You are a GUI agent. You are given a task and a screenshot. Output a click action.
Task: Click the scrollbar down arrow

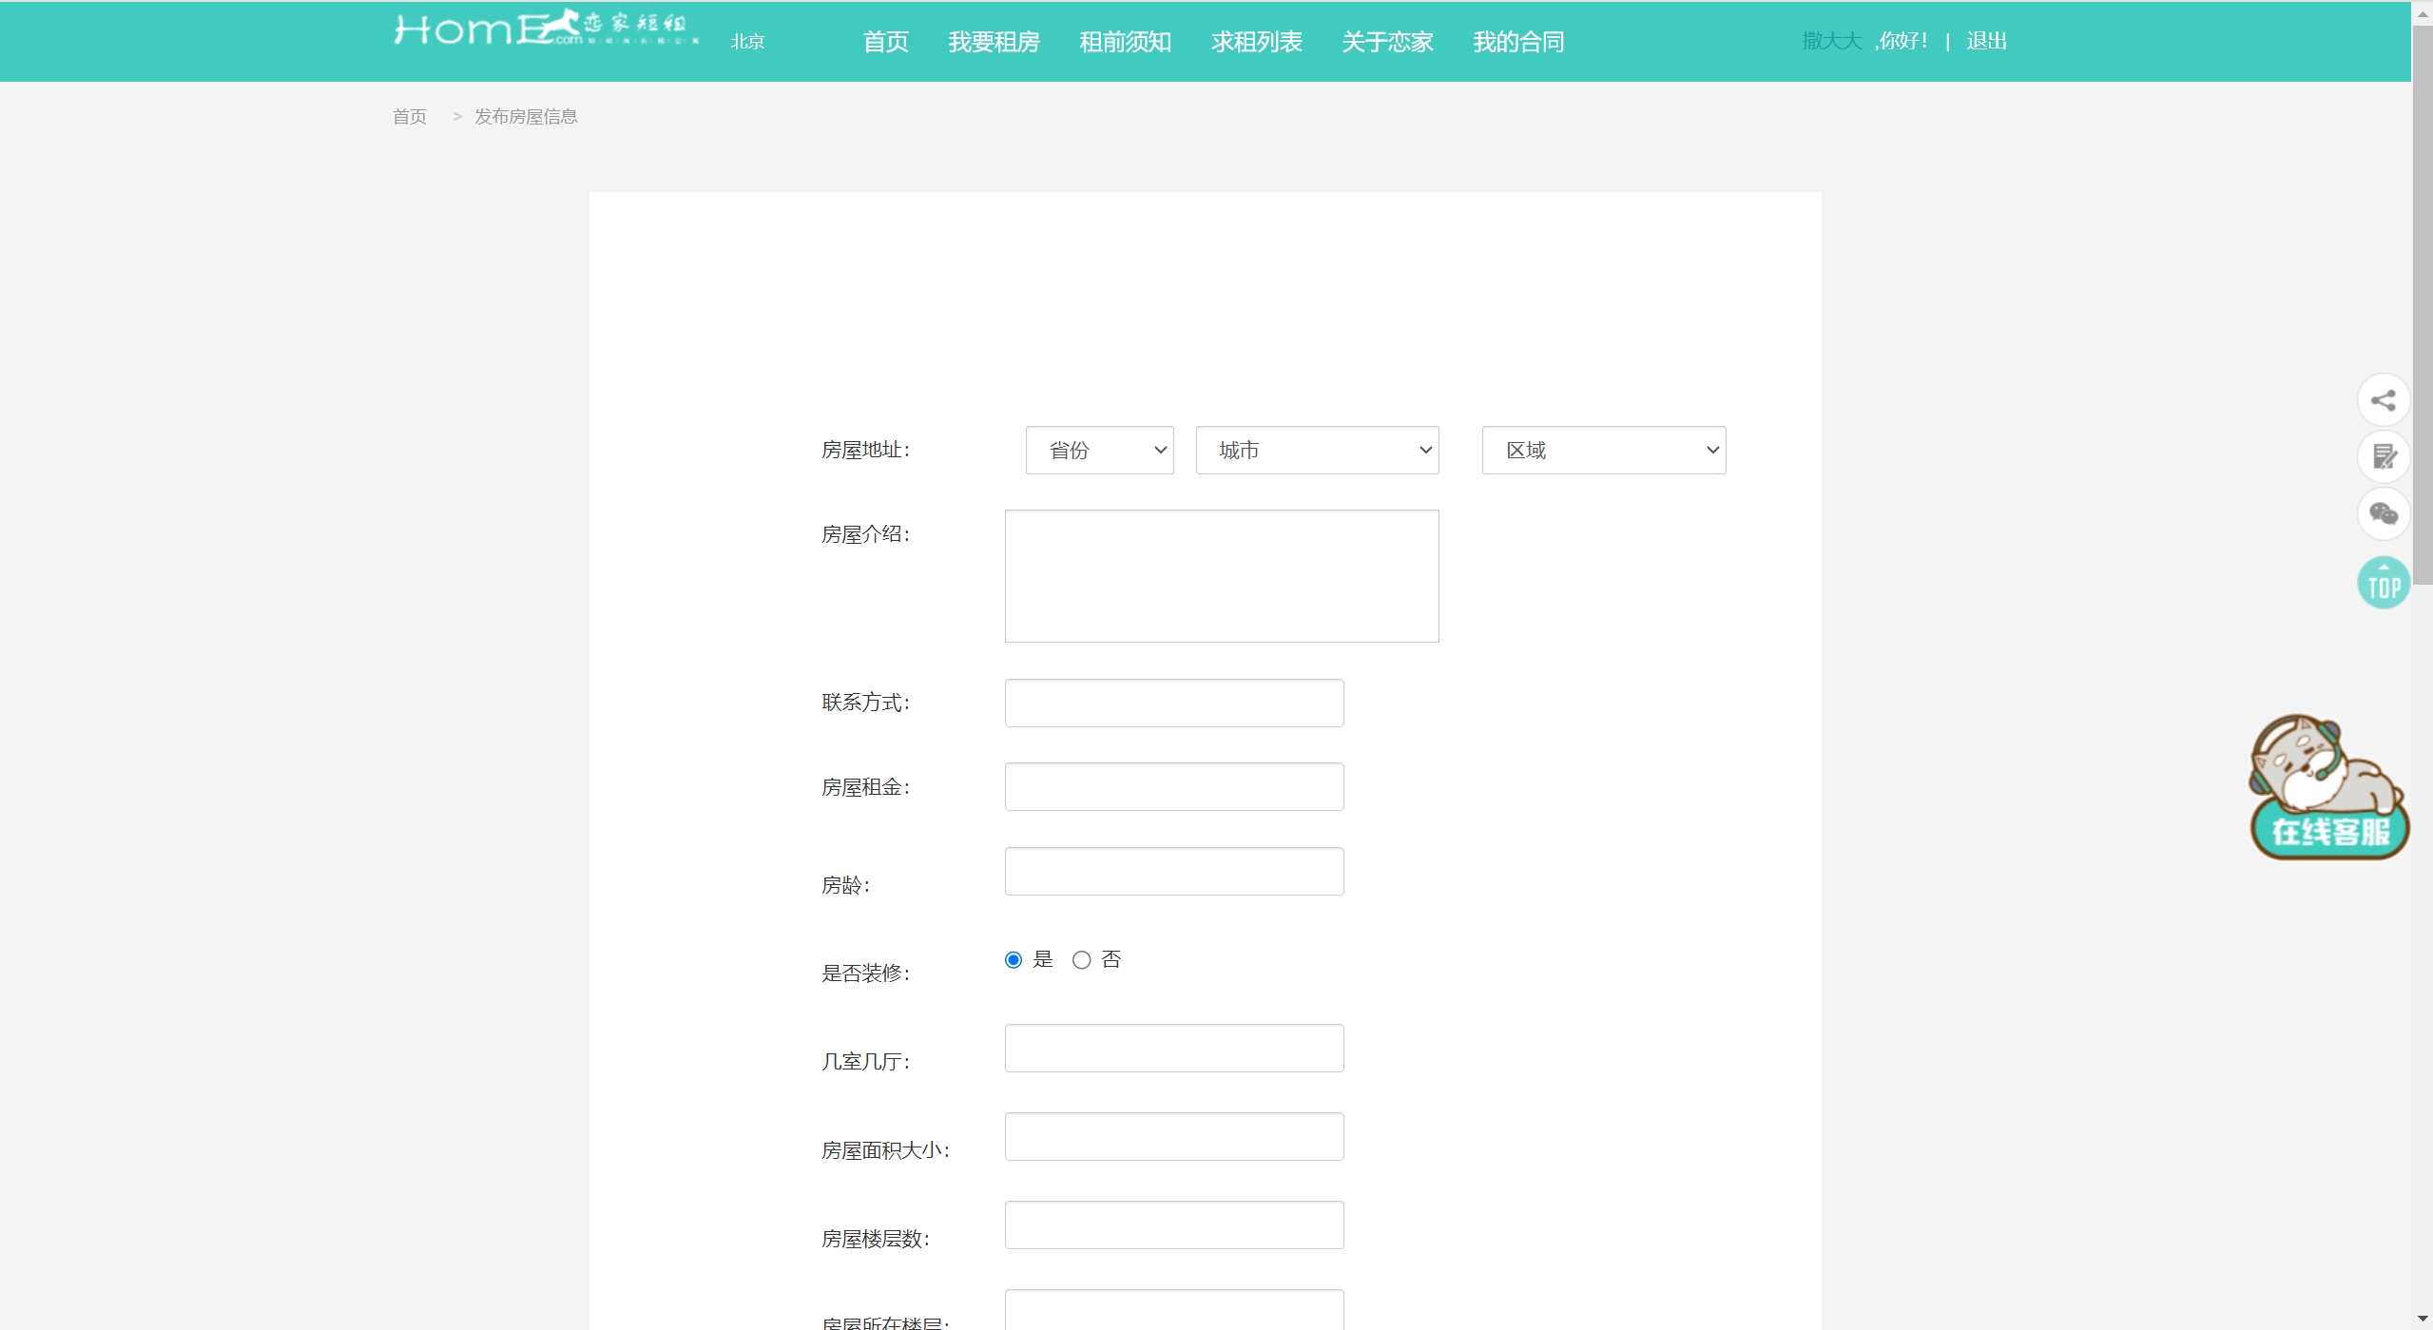click(2422, 1319)
